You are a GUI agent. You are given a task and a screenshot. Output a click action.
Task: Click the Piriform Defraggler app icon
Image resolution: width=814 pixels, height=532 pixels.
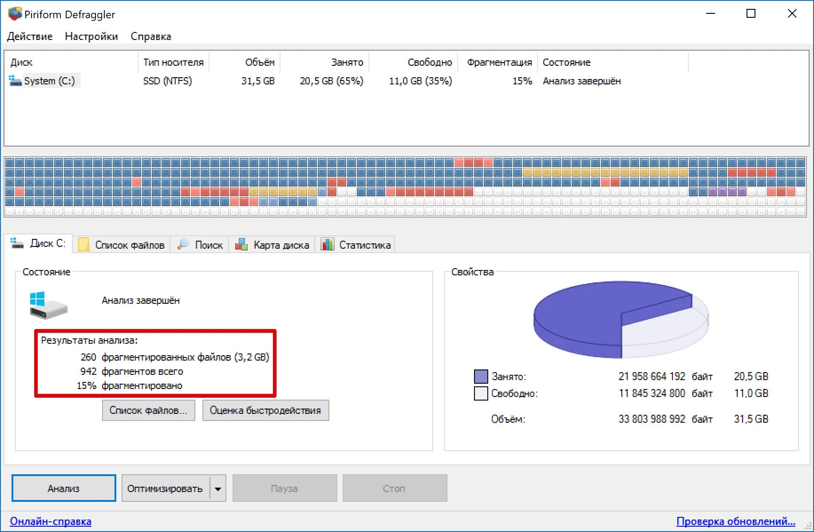point(15,14)
